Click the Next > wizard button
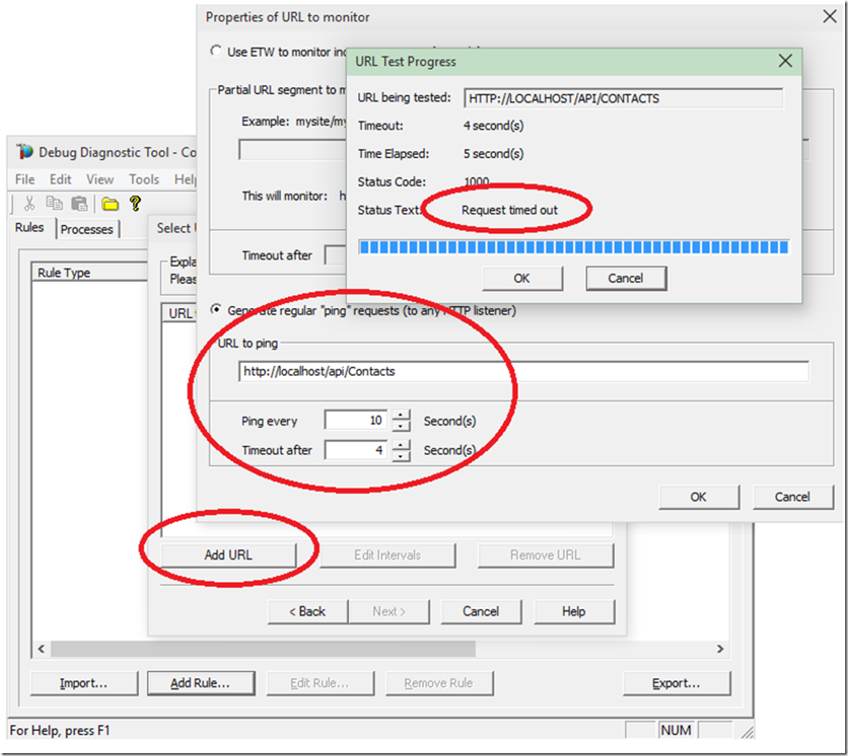Image resolution: width=848 pixels, height=756 pixels. pyautogui.click(x=389, y=611)
